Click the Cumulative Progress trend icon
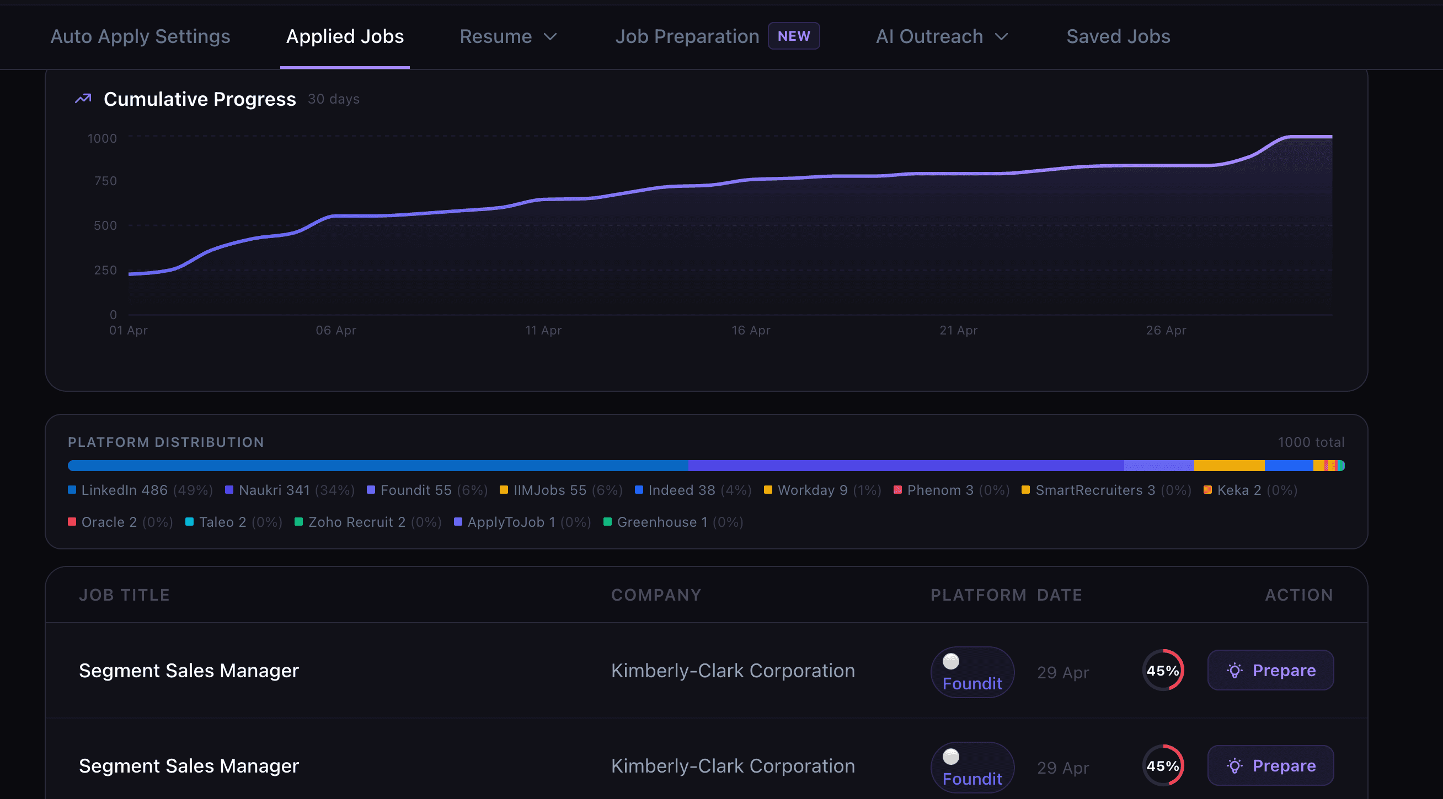This screenshot has width=1443, height=799. coord(83,99)
